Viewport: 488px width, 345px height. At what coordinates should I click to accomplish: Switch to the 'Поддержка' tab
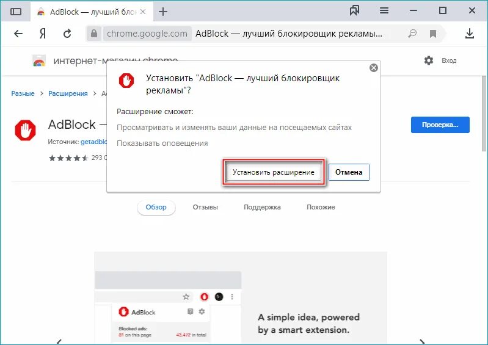click(x=262, y=207)
